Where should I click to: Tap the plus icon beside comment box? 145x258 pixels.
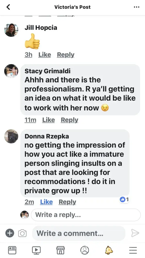[10, 233]
